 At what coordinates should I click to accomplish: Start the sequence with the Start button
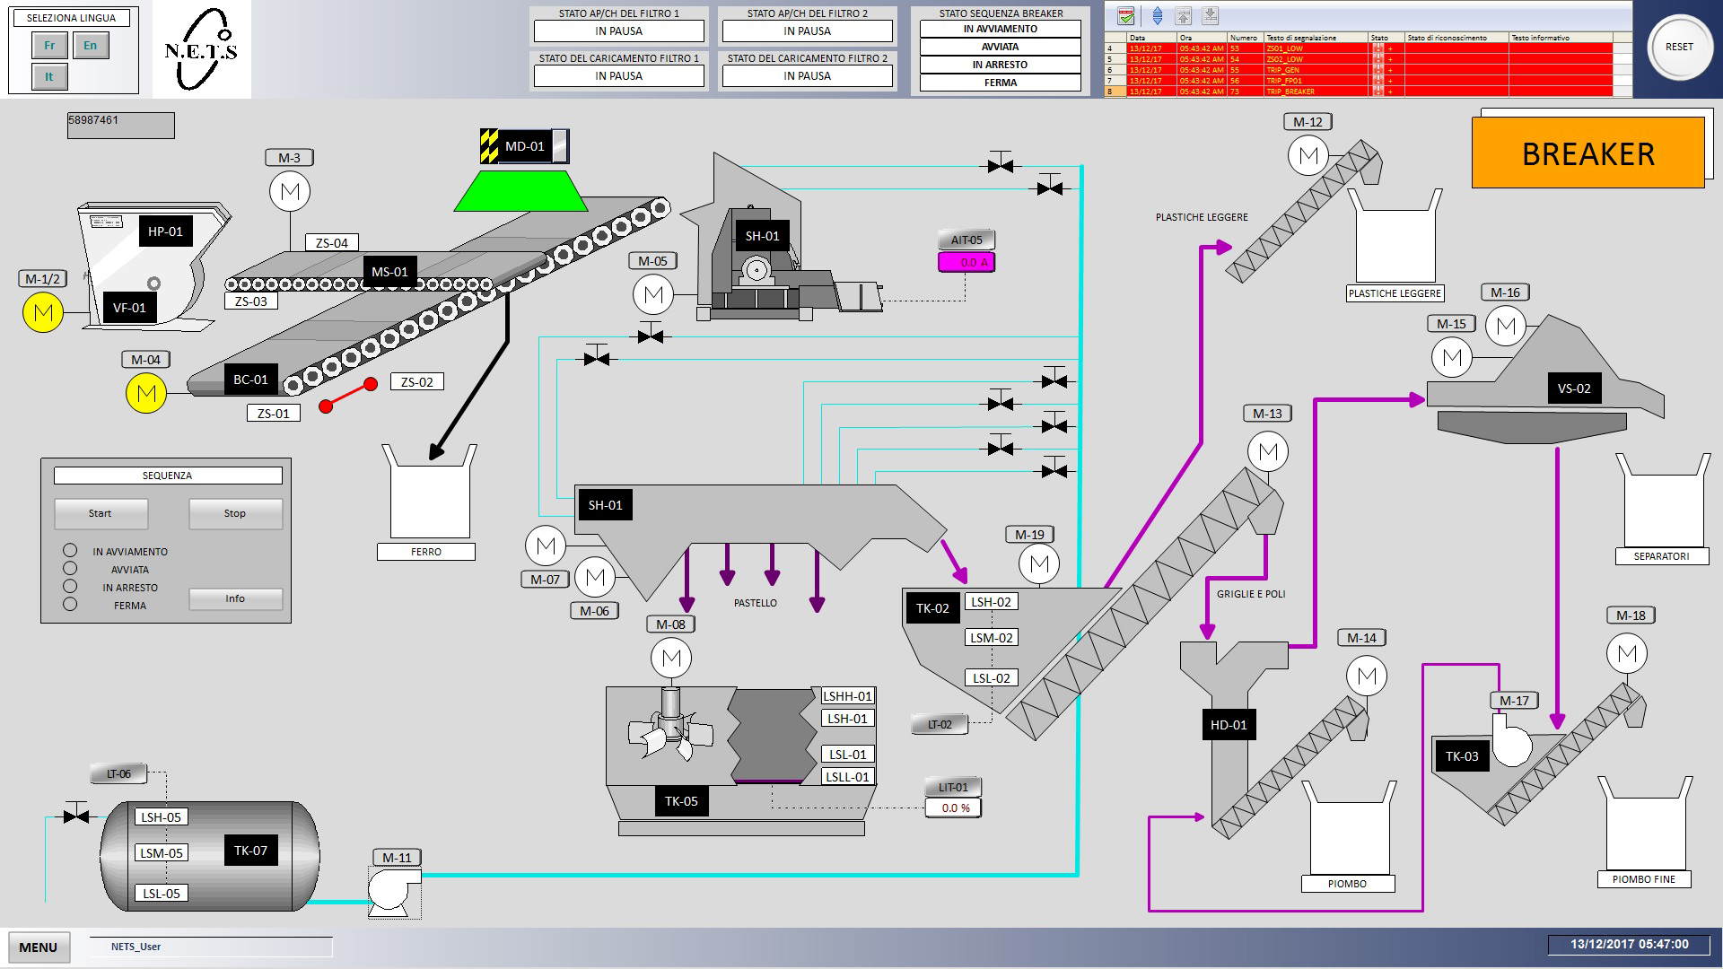point(101,513)
